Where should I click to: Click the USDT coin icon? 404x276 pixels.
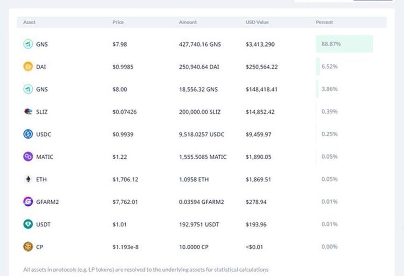coord(28,224)
